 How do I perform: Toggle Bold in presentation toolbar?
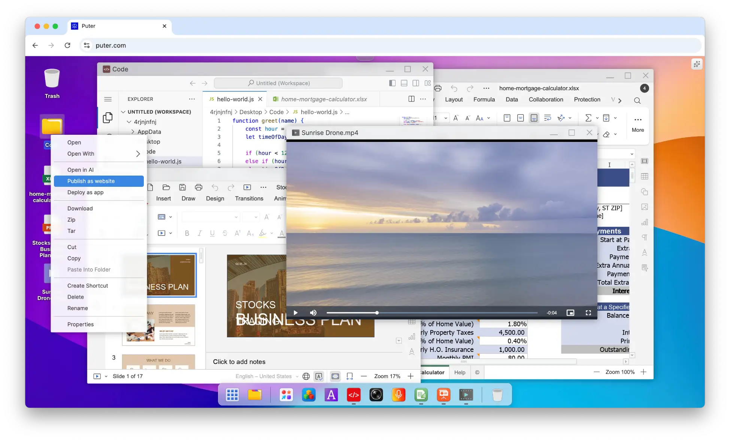(x=187, y=233)
